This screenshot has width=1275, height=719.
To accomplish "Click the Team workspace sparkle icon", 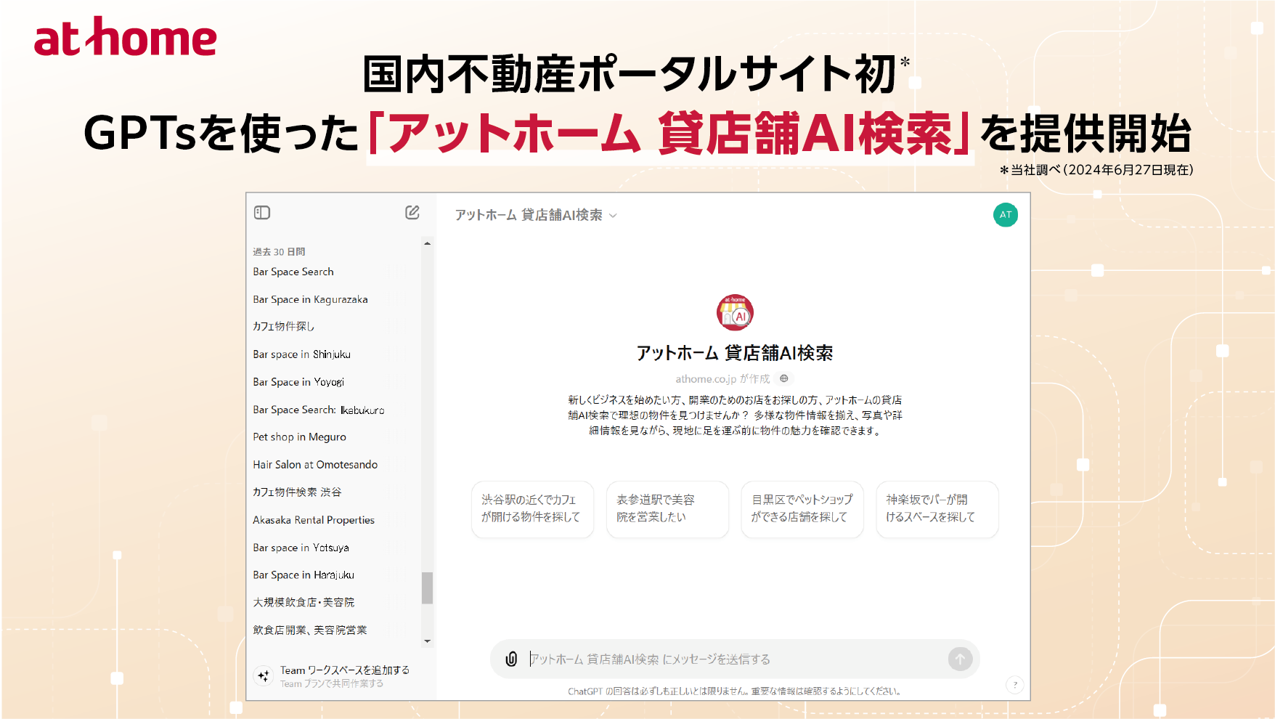I will (x=262, y=675).
